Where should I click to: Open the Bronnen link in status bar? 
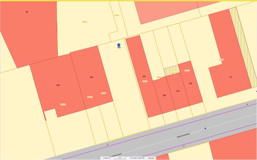pyautogui.click(x=151, y=158)
